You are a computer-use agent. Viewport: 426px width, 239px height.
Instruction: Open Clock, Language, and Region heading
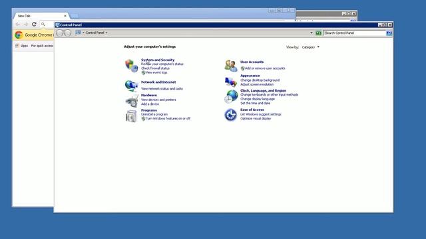coord(263,91)
